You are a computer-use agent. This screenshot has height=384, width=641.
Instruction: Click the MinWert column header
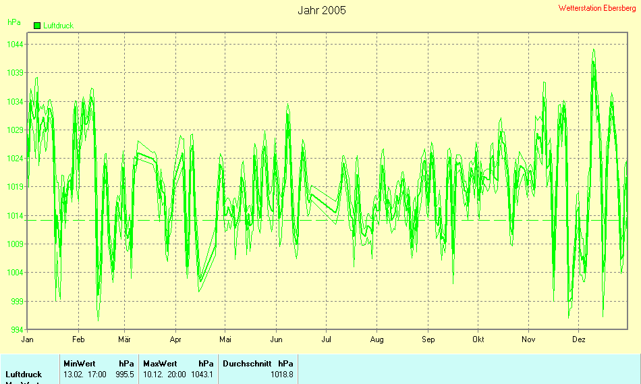click(80, 363)
